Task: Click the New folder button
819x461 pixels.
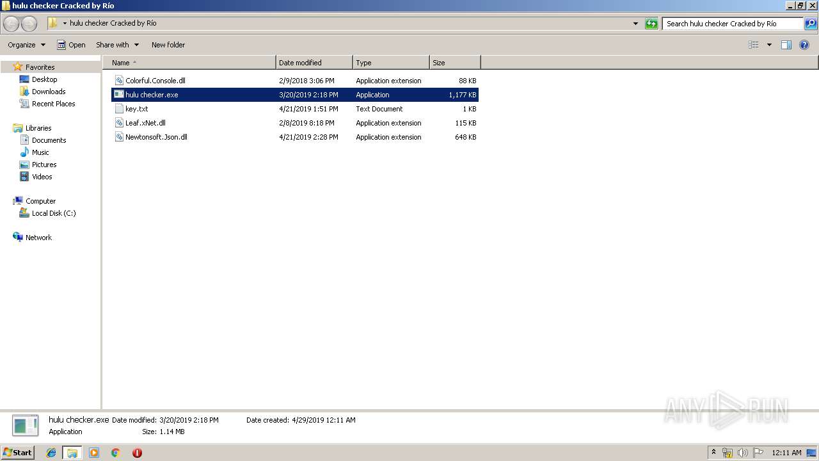Action: point(168,45)
